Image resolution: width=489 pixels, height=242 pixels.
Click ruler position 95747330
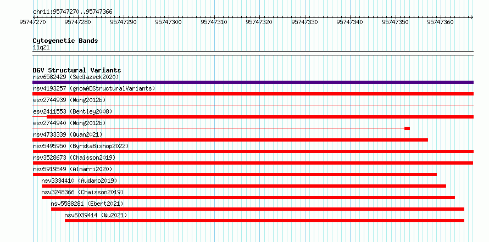click(x=305, y=22)
